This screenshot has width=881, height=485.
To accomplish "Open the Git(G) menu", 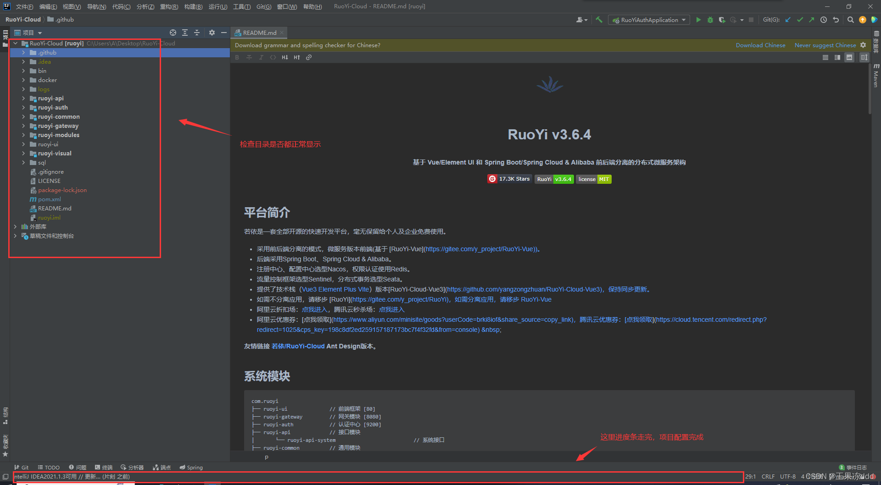I will 264,6.
